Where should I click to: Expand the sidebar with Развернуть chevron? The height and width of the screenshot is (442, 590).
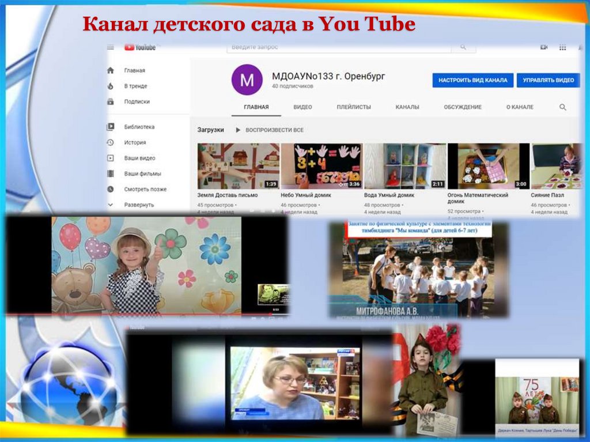(110, 205)
